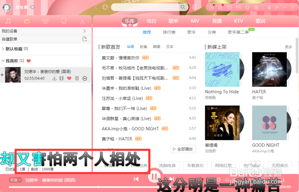
Task: Filter new songs by 韩国
Action: pos(157,47)
